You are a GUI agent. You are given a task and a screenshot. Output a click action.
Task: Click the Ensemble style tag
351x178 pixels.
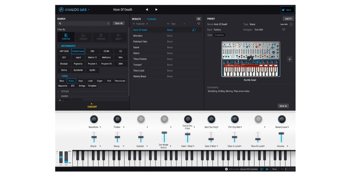[219, 35]
